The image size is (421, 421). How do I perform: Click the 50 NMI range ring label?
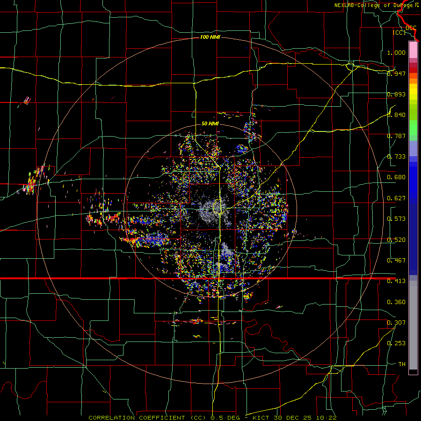[x=210, y=123]
